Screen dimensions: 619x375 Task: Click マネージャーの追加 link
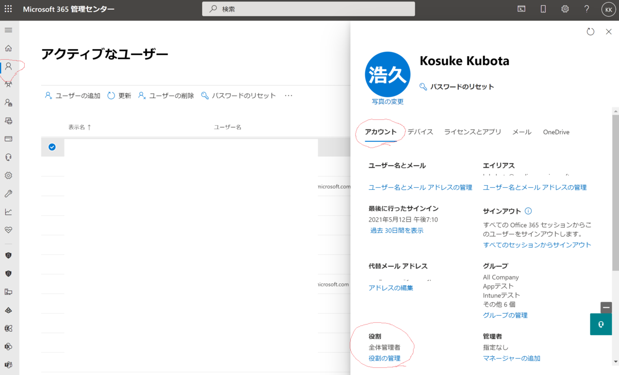pyautogui.click(x=512, y=358)
